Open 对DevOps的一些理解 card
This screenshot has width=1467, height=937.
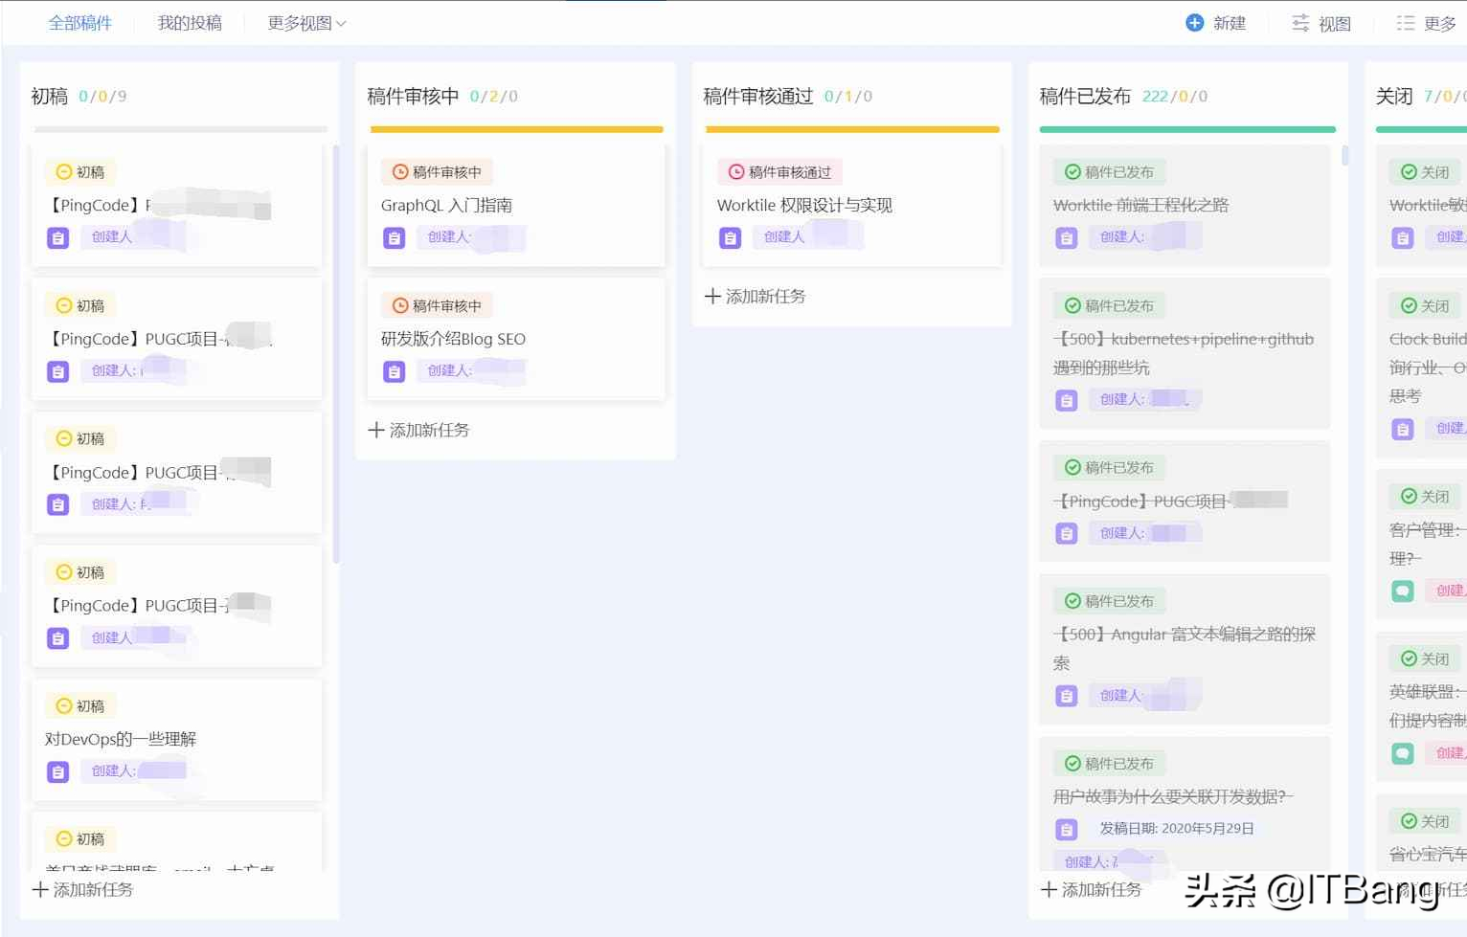point(177,740)
